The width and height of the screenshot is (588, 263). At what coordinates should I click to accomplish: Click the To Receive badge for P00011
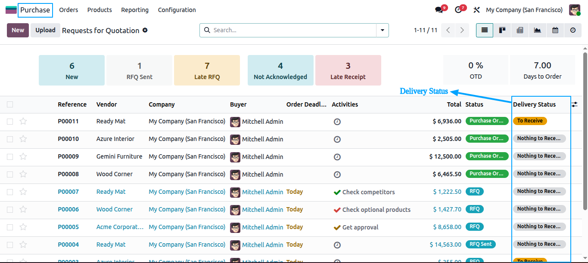(530, 121)
